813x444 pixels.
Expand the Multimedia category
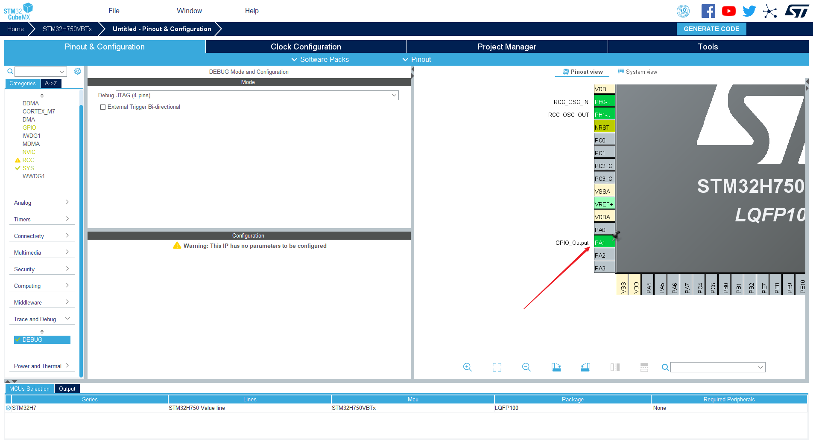(x=42, y=252)
